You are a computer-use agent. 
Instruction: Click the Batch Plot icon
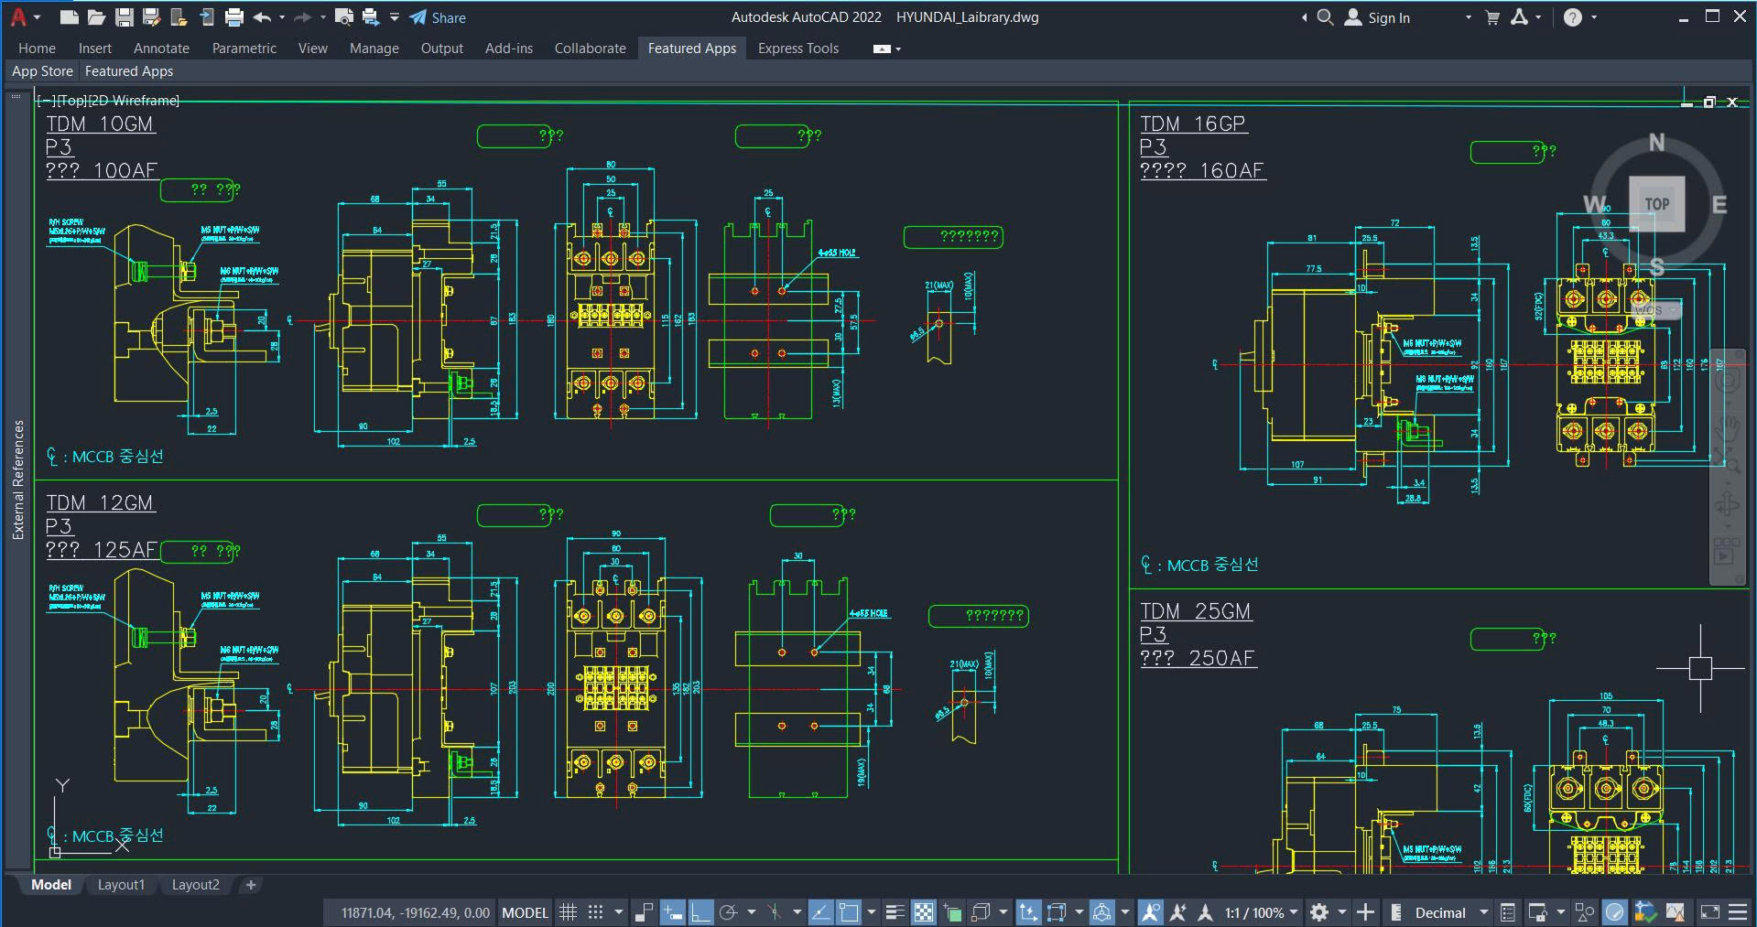tap(370, 16)
